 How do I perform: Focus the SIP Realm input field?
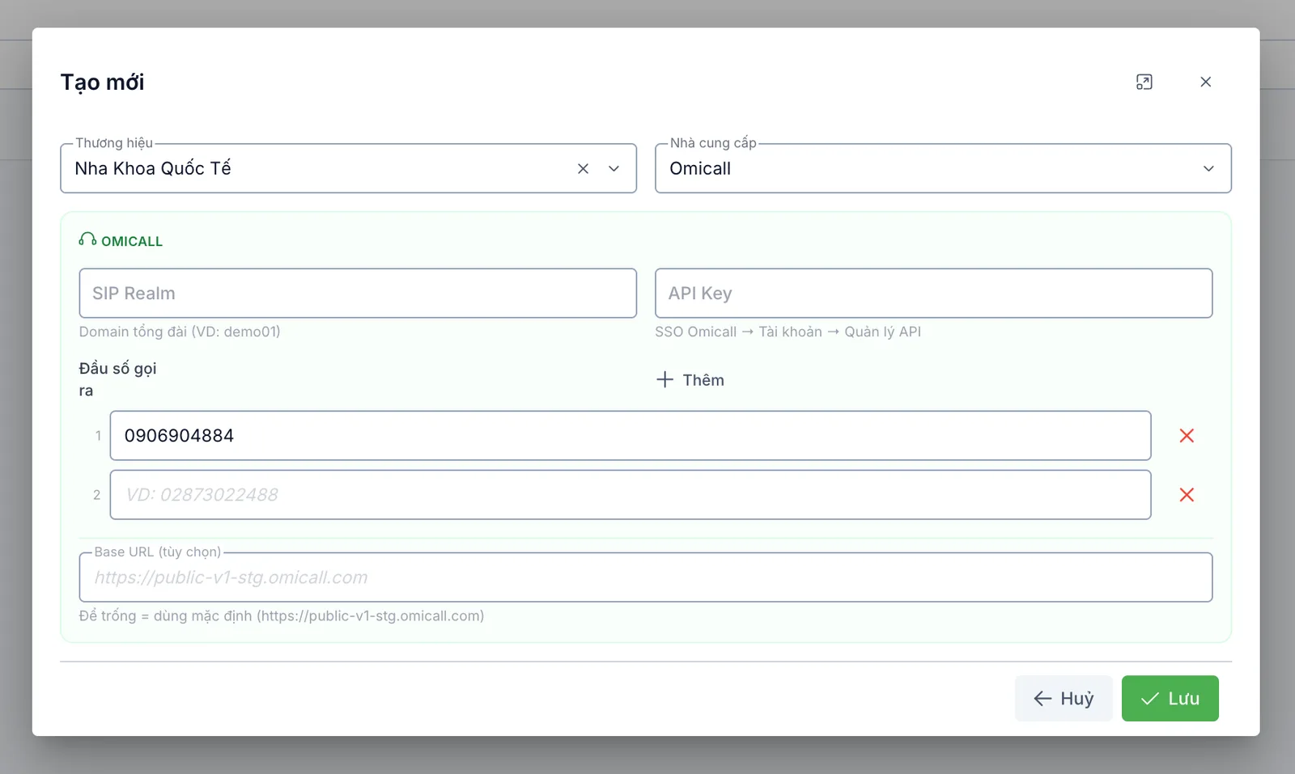pyautogui.click(x=358, y=293)
